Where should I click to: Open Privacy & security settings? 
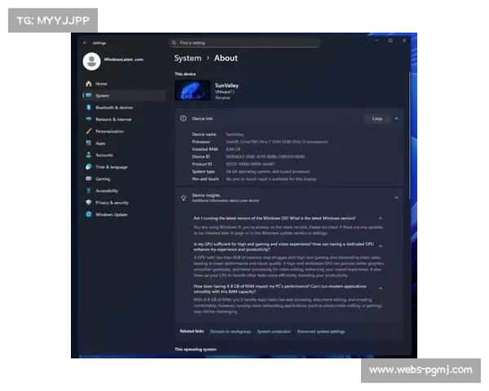point(112,202)
